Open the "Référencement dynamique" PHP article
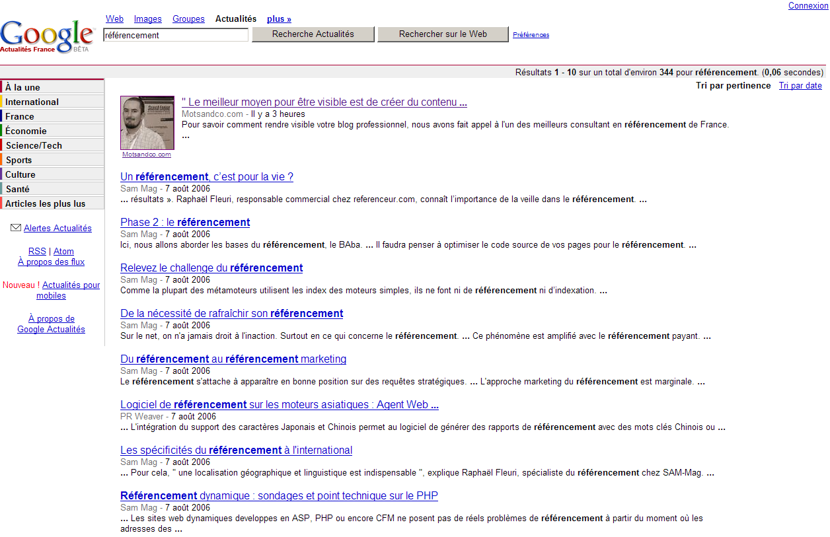The height and width of the screenshot is (537, 830). [279, 496]
